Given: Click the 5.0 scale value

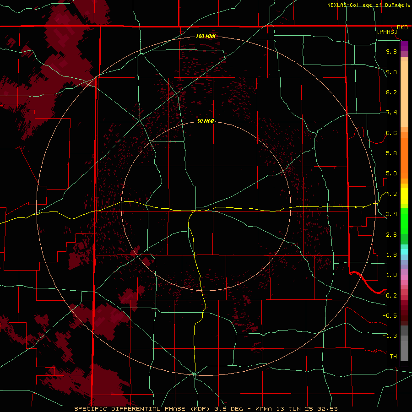Looking at the screenshot, I should pos(391,173).
